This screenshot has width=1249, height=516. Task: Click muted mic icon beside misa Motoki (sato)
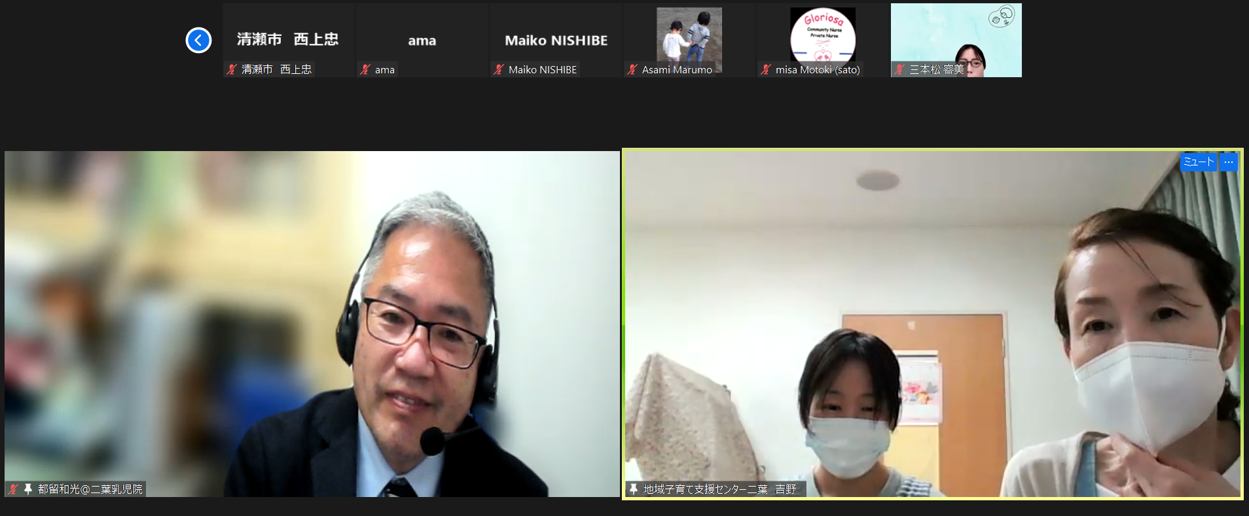pyautogui.click(x=766, y=69)
